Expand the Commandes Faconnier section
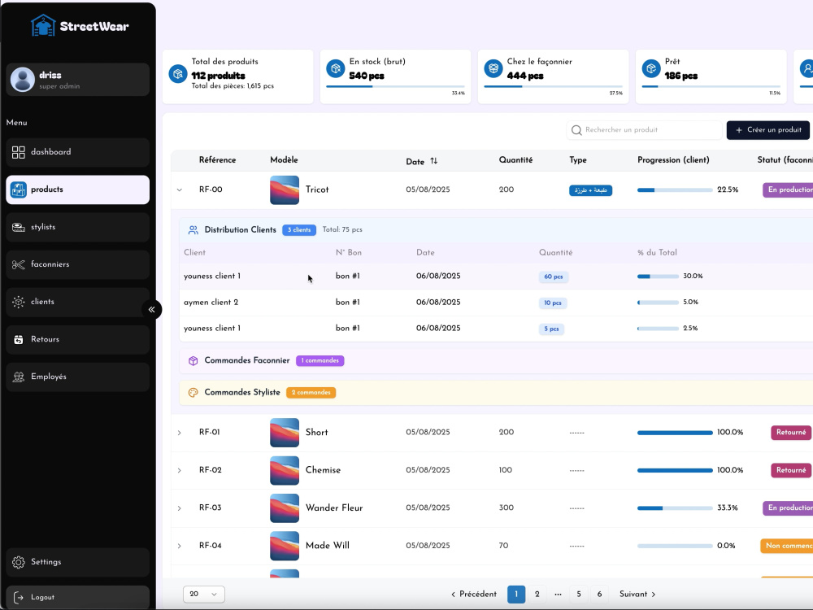 point(496,360)
